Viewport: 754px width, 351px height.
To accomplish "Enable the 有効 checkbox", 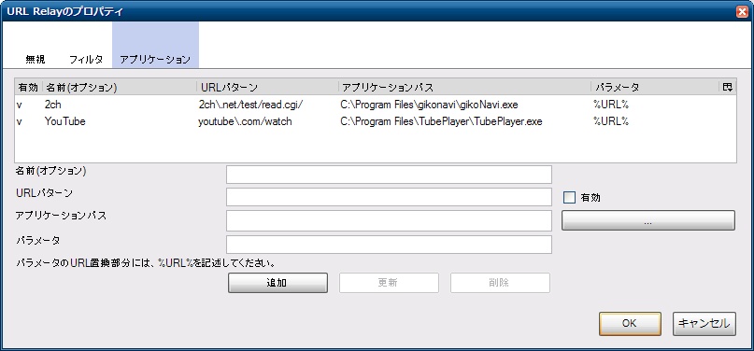I will pos(569,198).
